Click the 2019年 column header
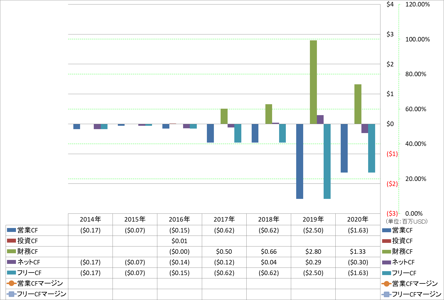Viewport: 444px width, 300px height. click(x=313, y=219)
